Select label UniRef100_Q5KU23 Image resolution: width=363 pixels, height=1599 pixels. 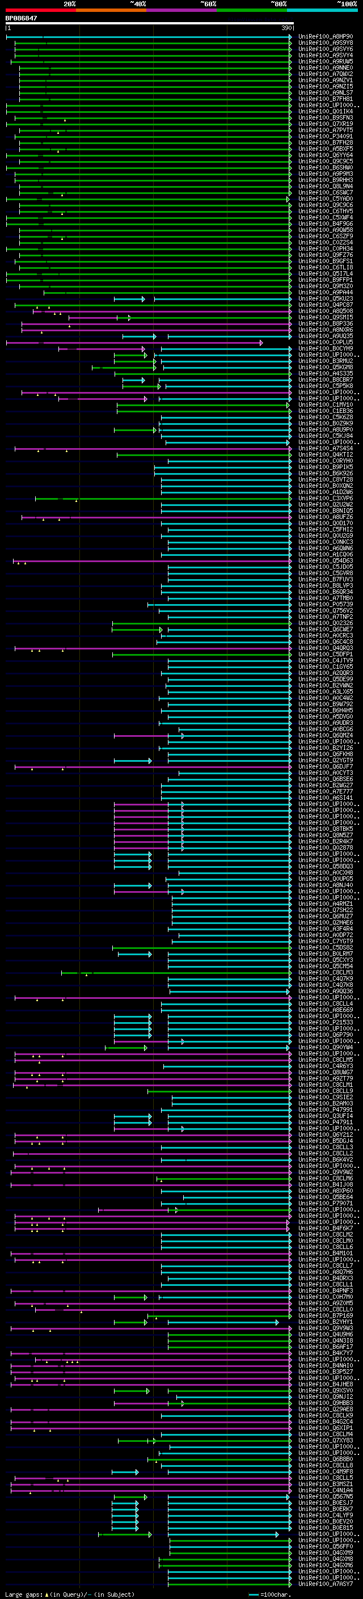point(326,298)
